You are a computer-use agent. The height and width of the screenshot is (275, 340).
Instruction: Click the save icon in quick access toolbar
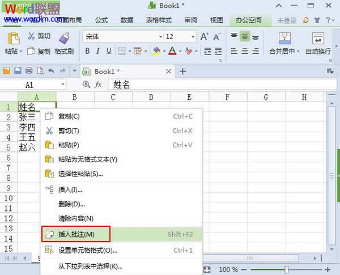click(x=18, y=71)
